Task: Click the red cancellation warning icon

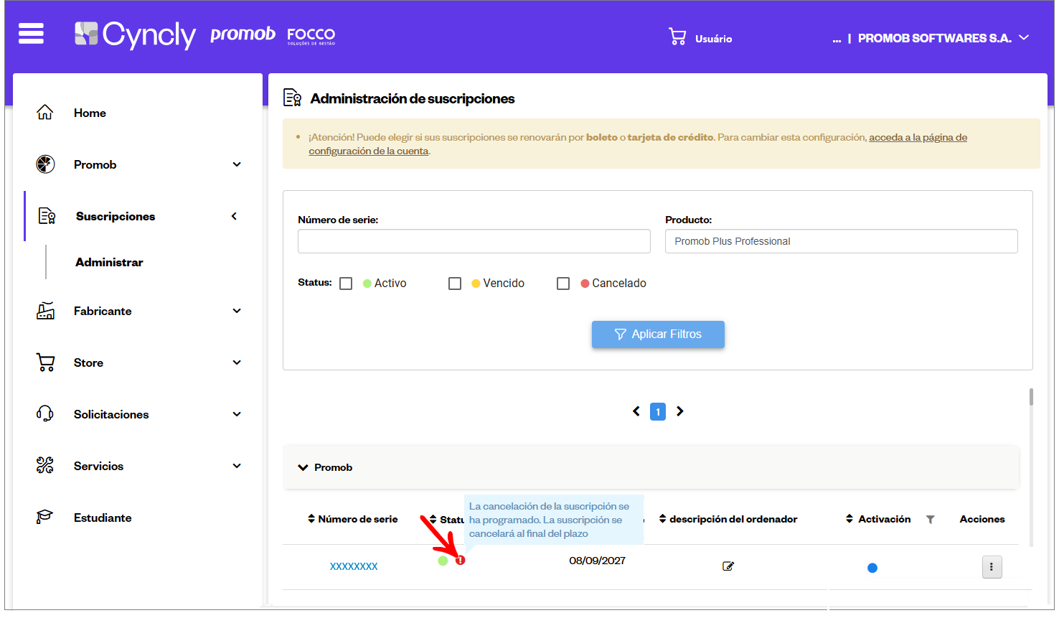Action: (460, 560)
